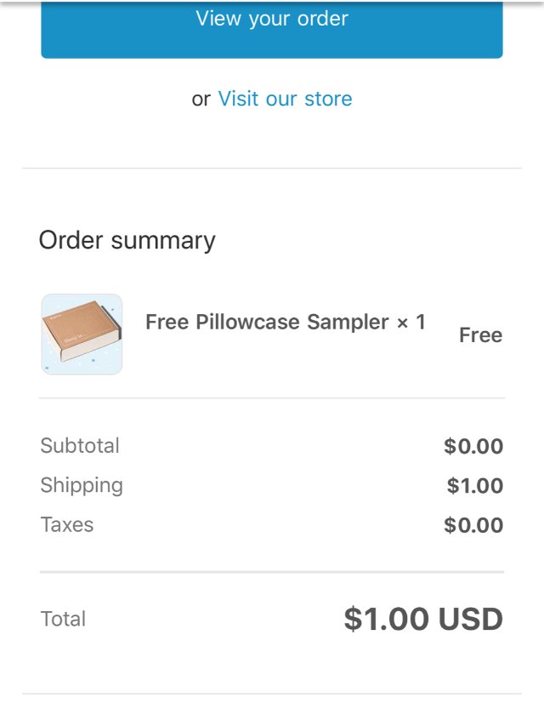Open the Visit our store link
This screenshot has height=726, width=544.
(285, 99)
